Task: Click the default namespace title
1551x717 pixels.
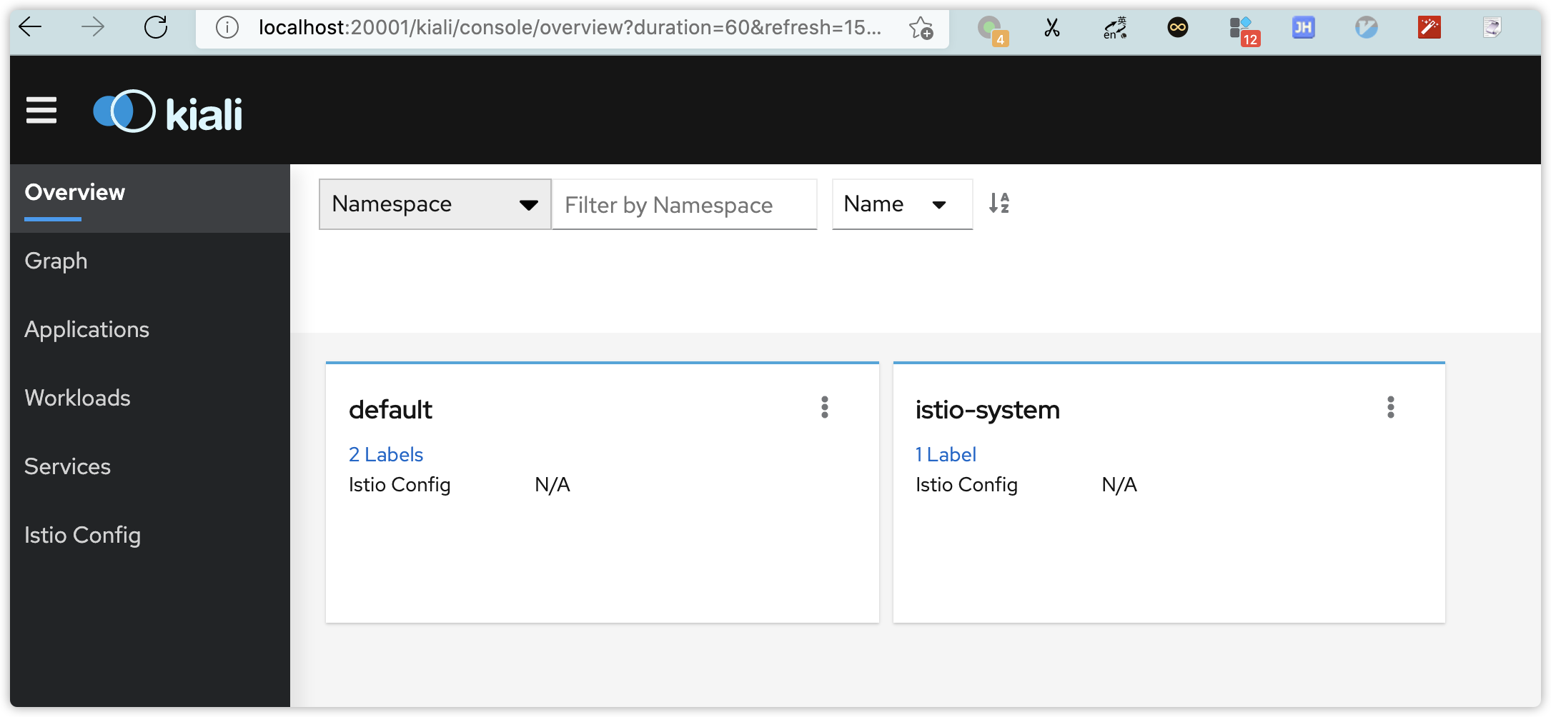Action: click(390, 410)
